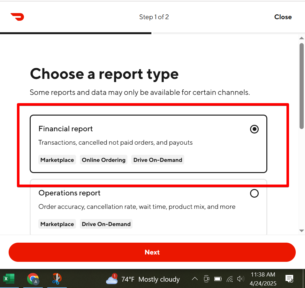This screenshot has width=305, height=288.
Task: Click the Online Ordering channel tag
Action: click(x=103, y=160)
